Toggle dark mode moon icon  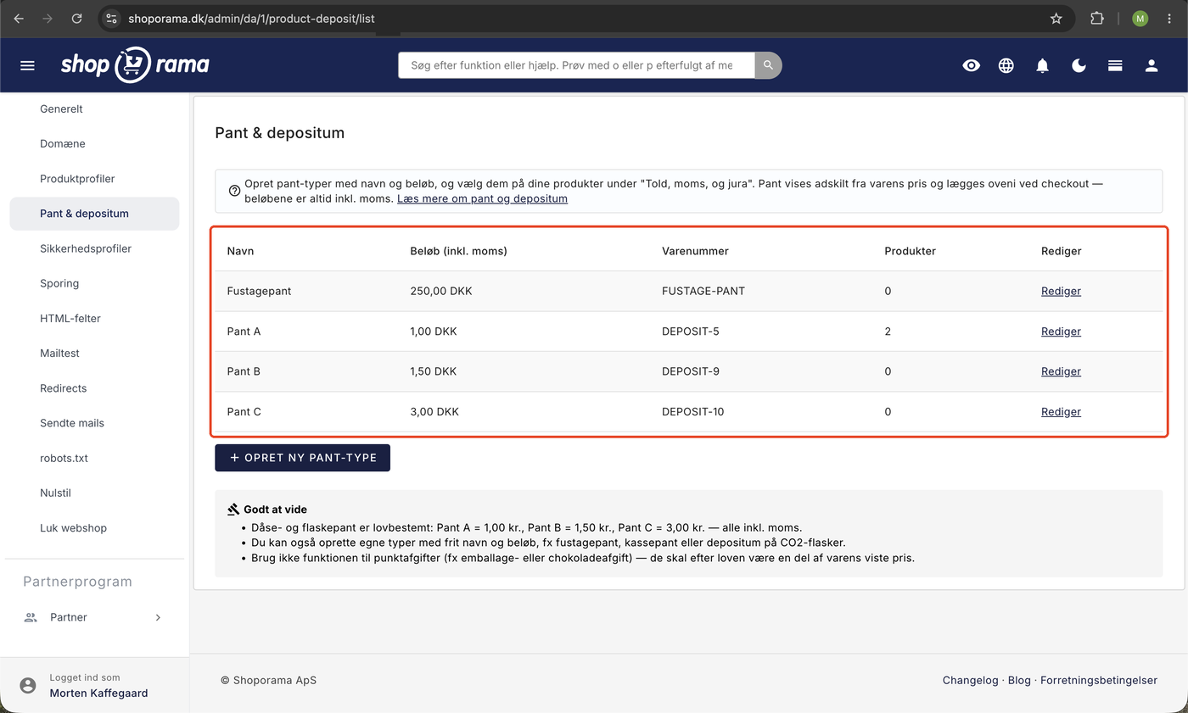click(x=1079, y=65)
